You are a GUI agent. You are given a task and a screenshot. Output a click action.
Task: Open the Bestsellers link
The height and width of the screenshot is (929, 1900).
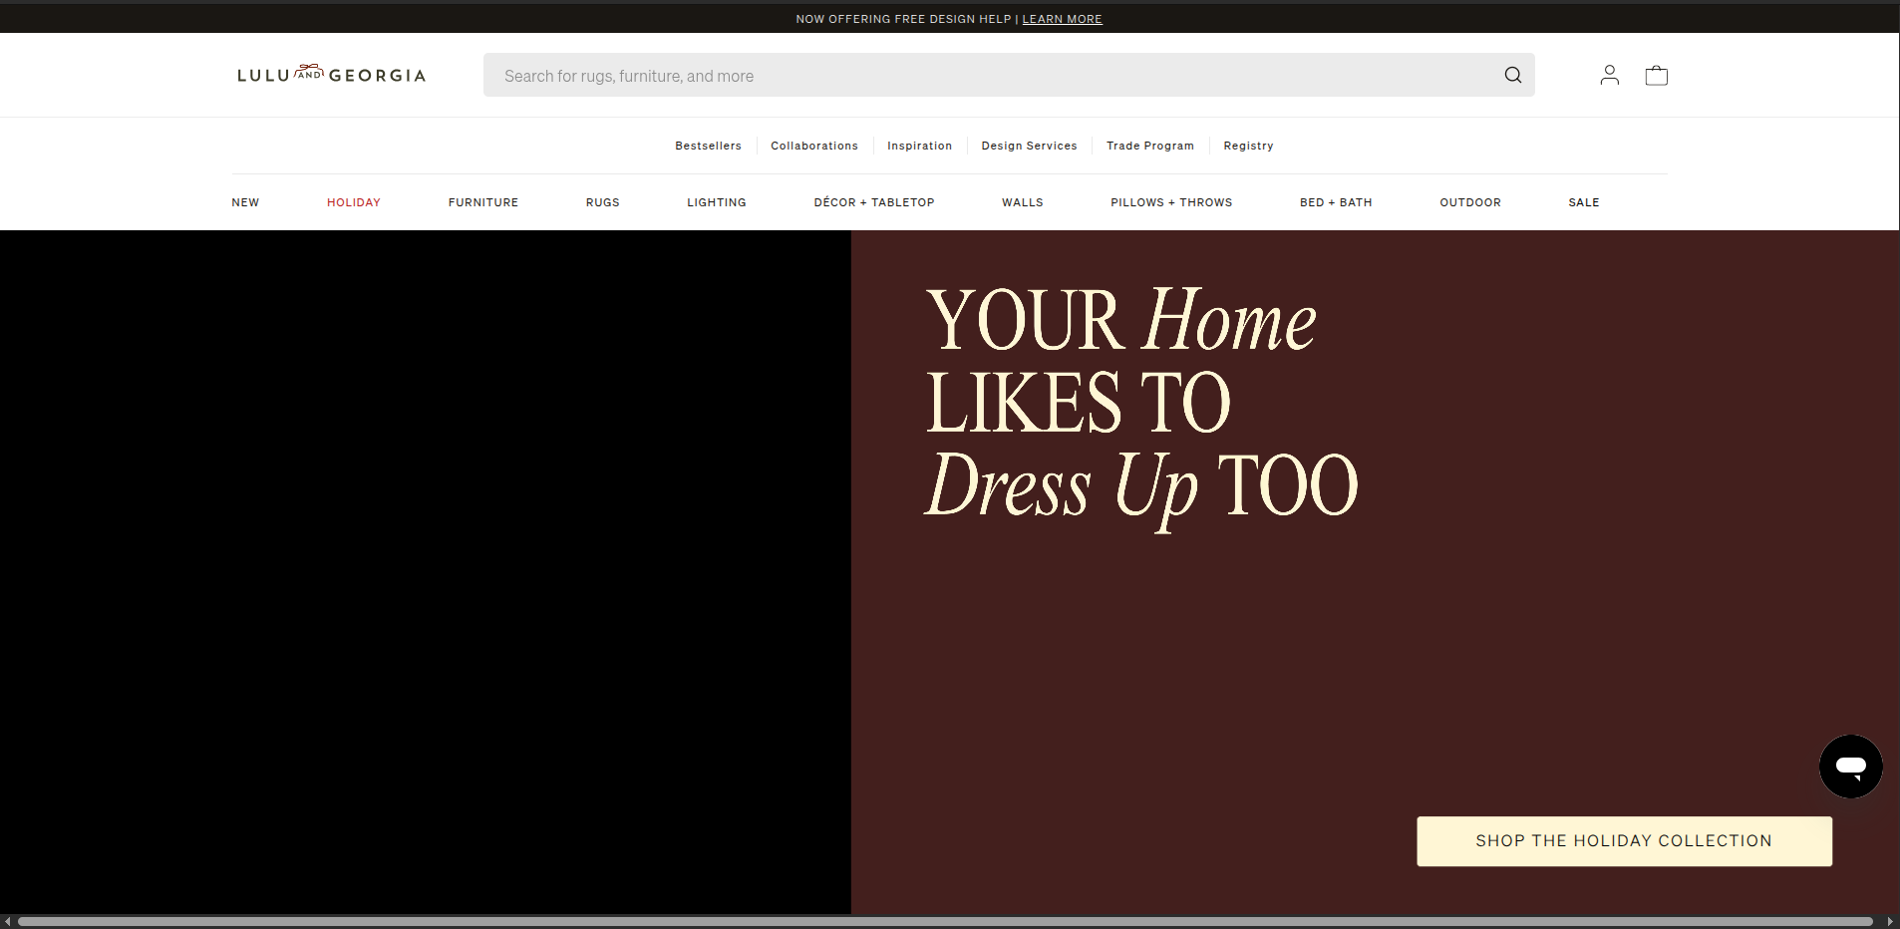pos(708,146)
